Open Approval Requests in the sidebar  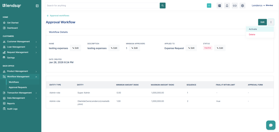(x=18, y=87)
